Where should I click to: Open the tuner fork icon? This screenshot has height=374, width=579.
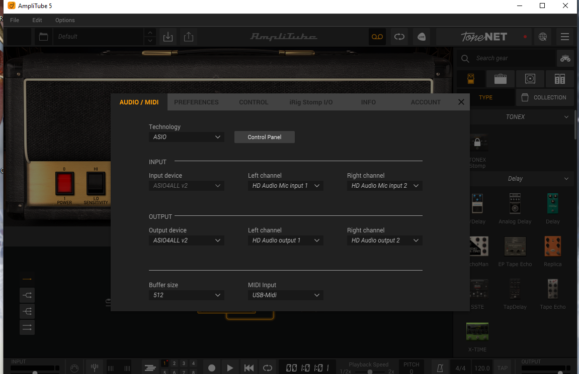95,367
